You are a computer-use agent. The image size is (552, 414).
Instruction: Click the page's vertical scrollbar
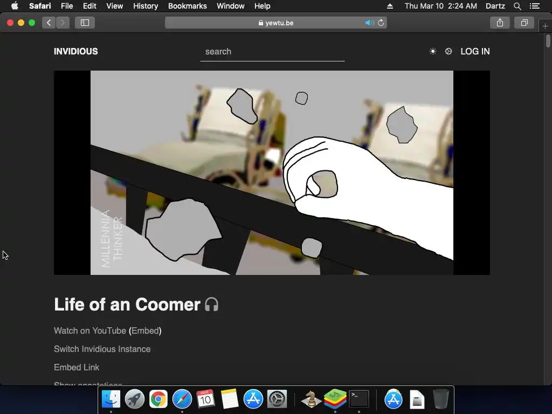click(x=548, y=41)
